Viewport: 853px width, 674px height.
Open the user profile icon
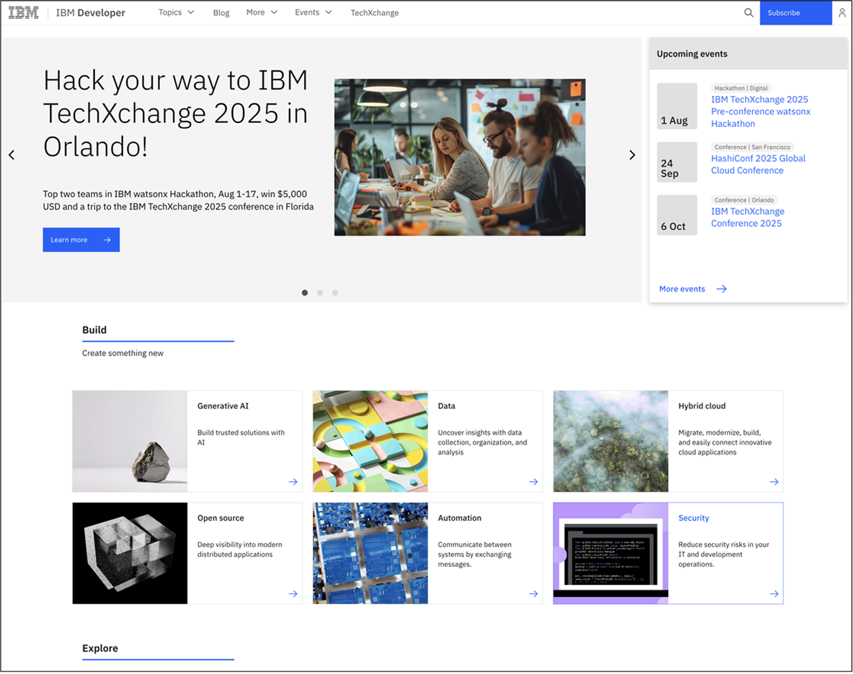(842, 13)
